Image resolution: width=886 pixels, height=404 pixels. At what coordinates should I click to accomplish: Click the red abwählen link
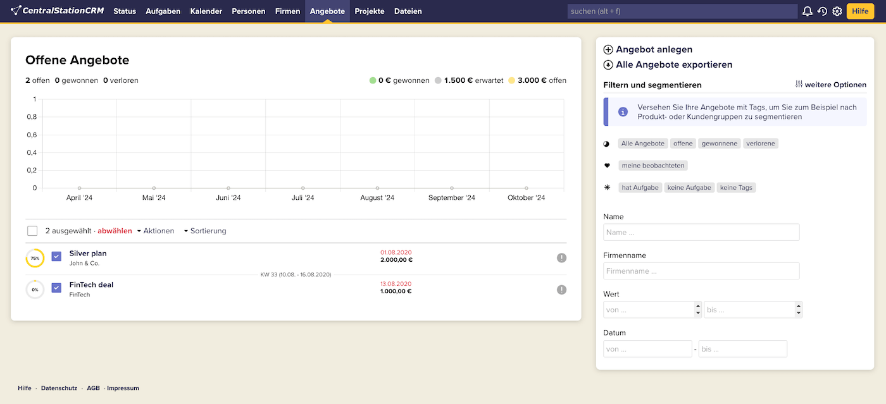tap(115, 231)
